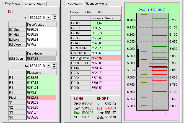Select Low value 5866,84
This screenshot has height=123, width=184.
coord(41,40)
